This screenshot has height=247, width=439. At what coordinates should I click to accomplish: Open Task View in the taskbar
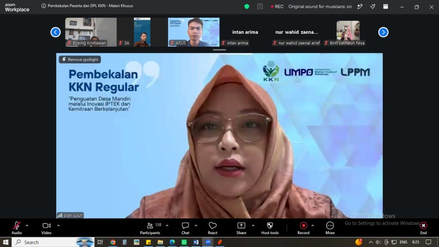click(100, 242)
